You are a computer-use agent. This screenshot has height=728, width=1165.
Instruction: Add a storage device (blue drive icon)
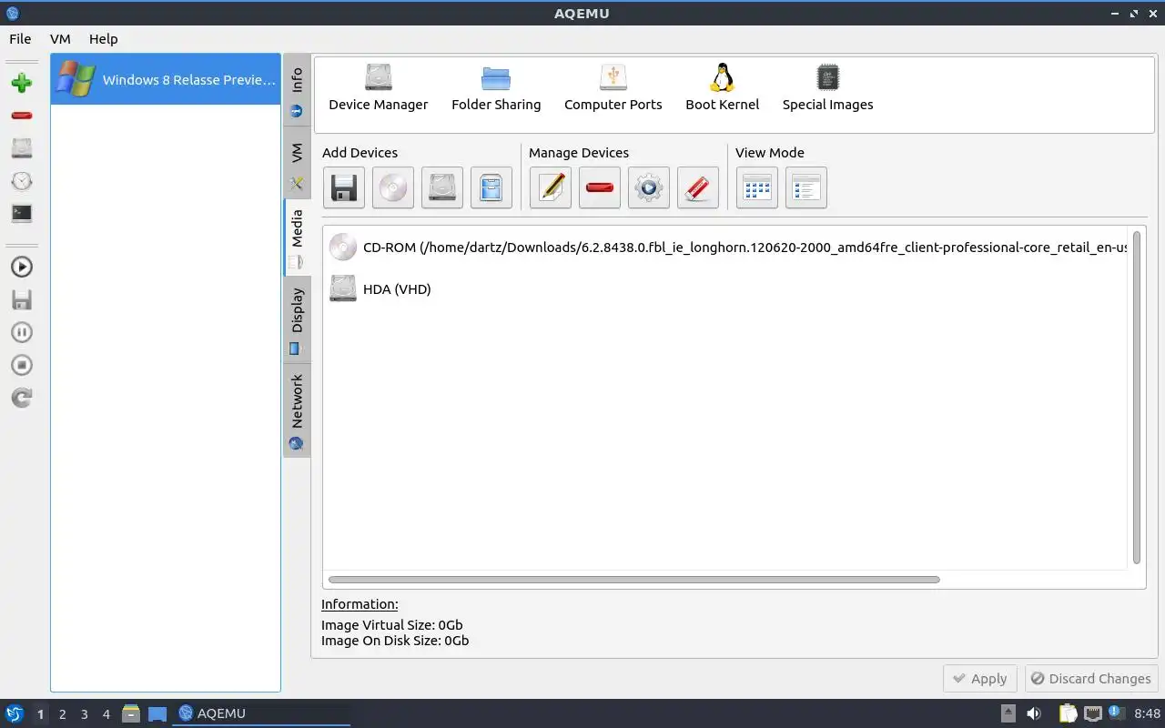491,187
